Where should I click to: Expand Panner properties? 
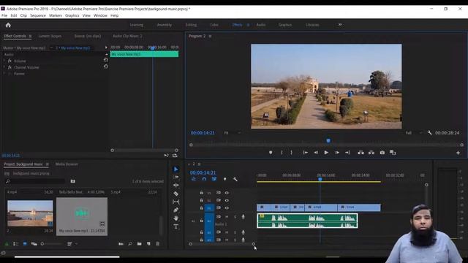(x=4, y=74)
